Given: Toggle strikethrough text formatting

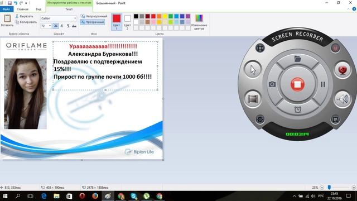Looking at the screenshot, I should tap(74, 26).
